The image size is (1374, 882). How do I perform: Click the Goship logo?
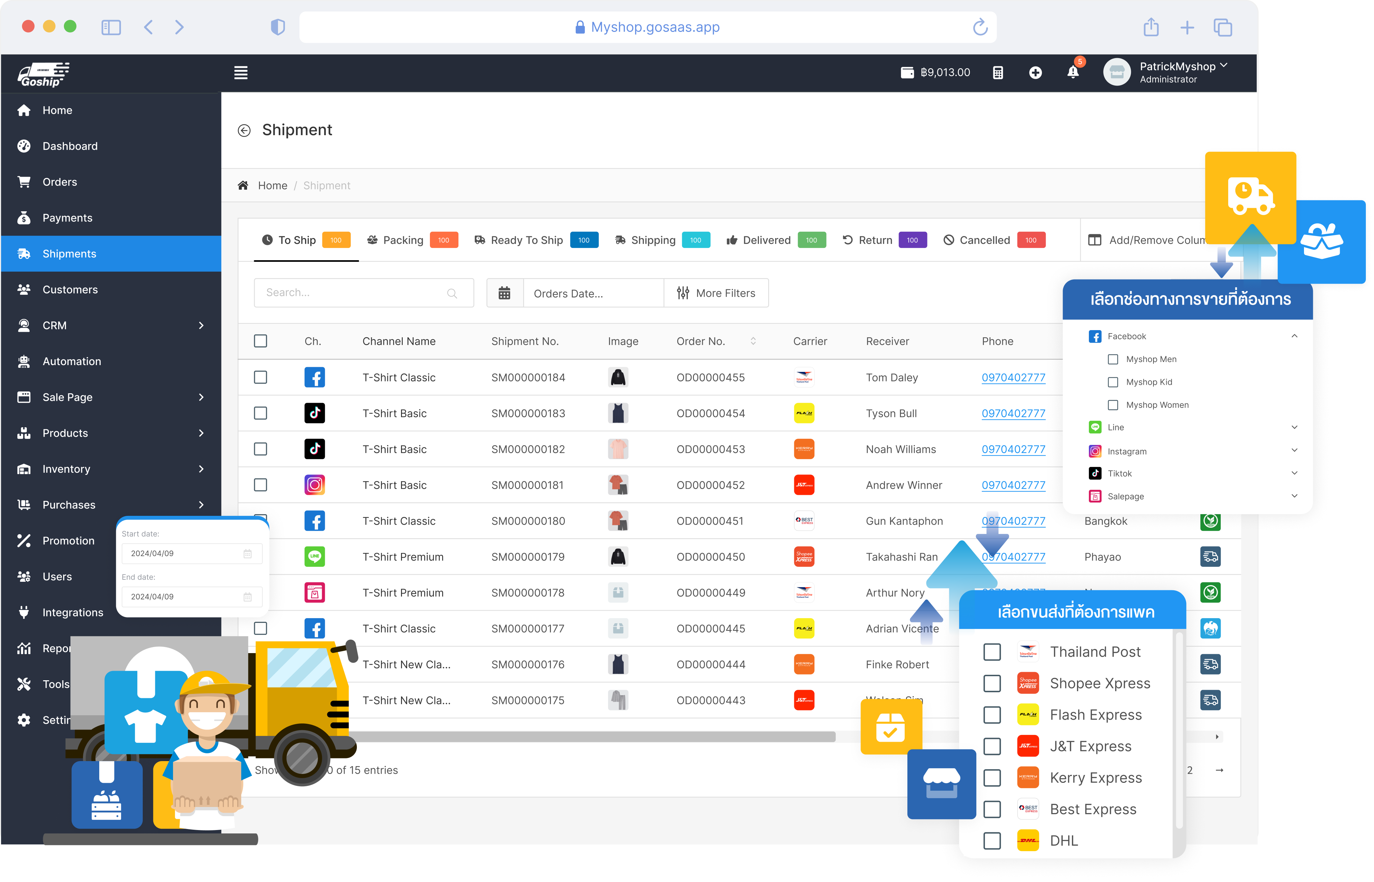point(43,74)
